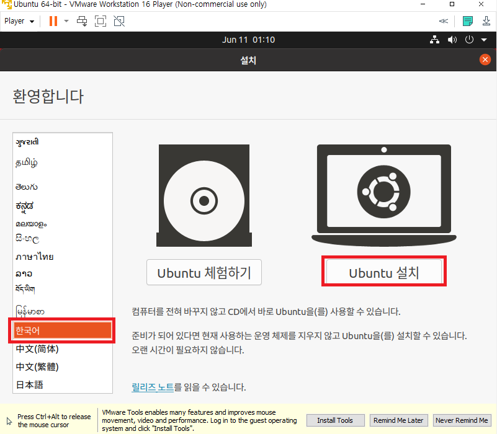Enter full screen mode

pyautogui.click(x=101, y=21)
